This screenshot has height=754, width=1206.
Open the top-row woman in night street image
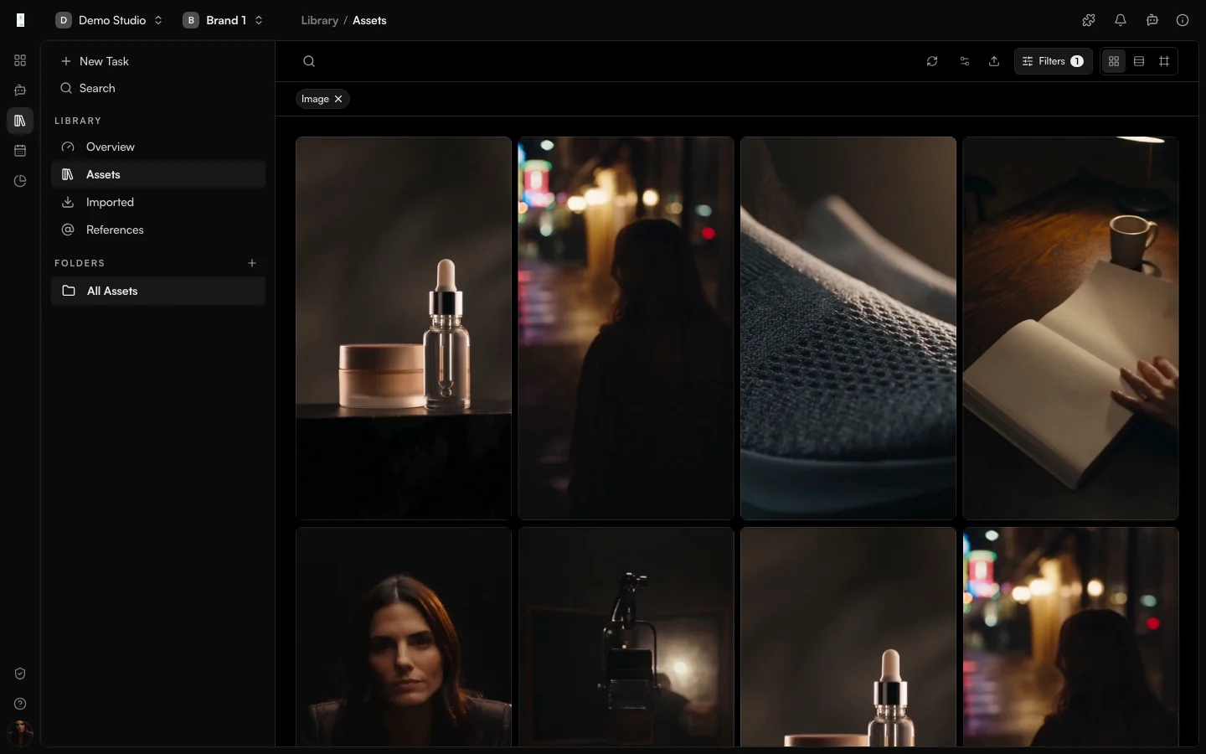[x=626, y=328]
